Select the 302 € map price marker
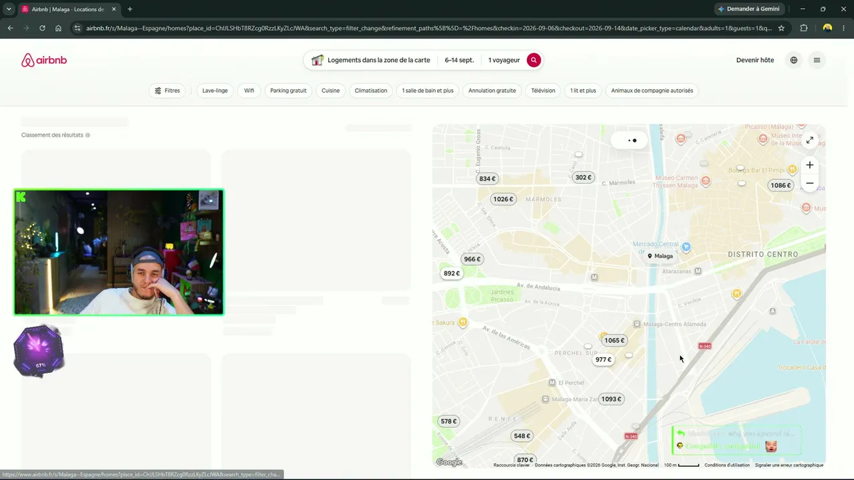 [583, 177]
